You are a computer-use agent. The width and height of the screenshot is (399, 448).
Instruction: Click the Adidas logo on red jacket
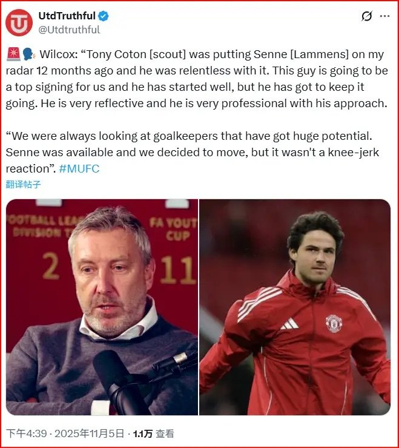coord(289,324)
